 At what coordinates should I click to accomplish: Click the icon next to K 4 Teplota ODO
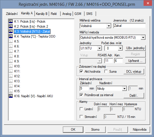point(11,36)
